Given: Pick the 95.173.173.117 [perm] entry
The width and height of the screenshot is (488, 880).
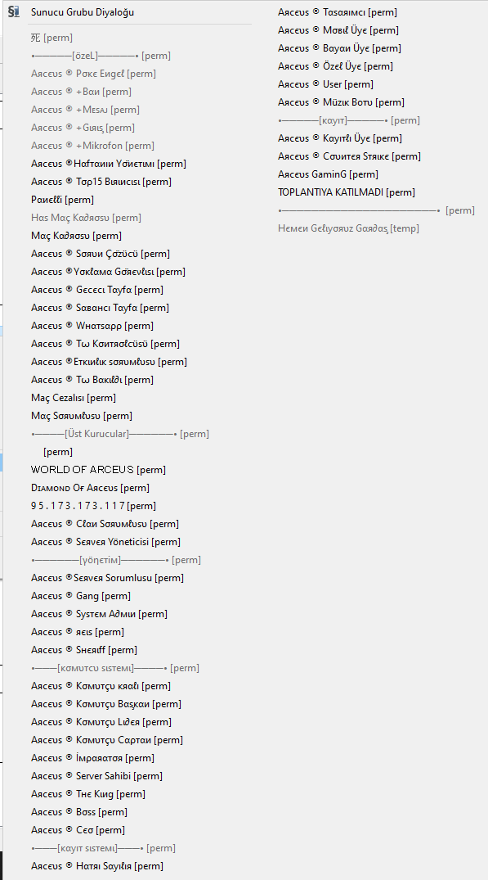Looking at the screenshot, I should click(x=93, y=506).
